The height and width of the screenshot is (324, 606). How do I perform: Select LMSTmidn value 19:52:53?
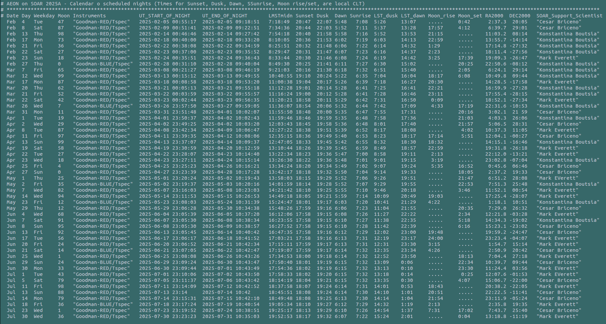pyautogui.click(x=281, y=316)
